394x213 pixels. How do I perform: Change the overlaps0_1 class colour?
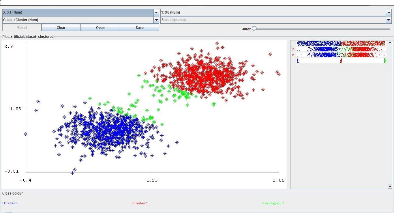[x=273, y=203]
